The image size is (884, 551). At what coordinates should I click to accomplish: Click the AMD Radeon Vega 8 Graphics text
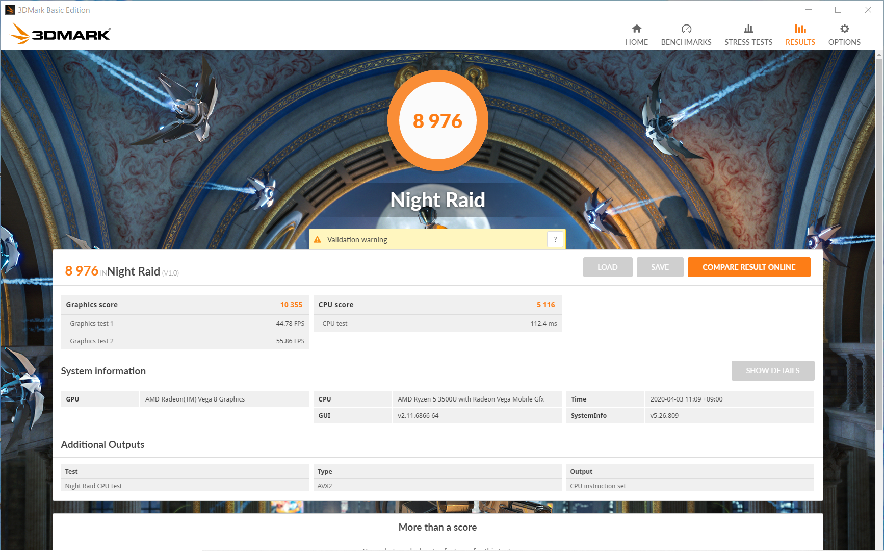195,399
